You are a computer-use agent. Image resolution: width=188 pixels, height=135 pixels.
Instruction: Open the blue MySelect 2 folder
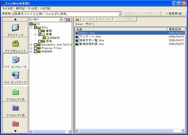coord(15,108)
